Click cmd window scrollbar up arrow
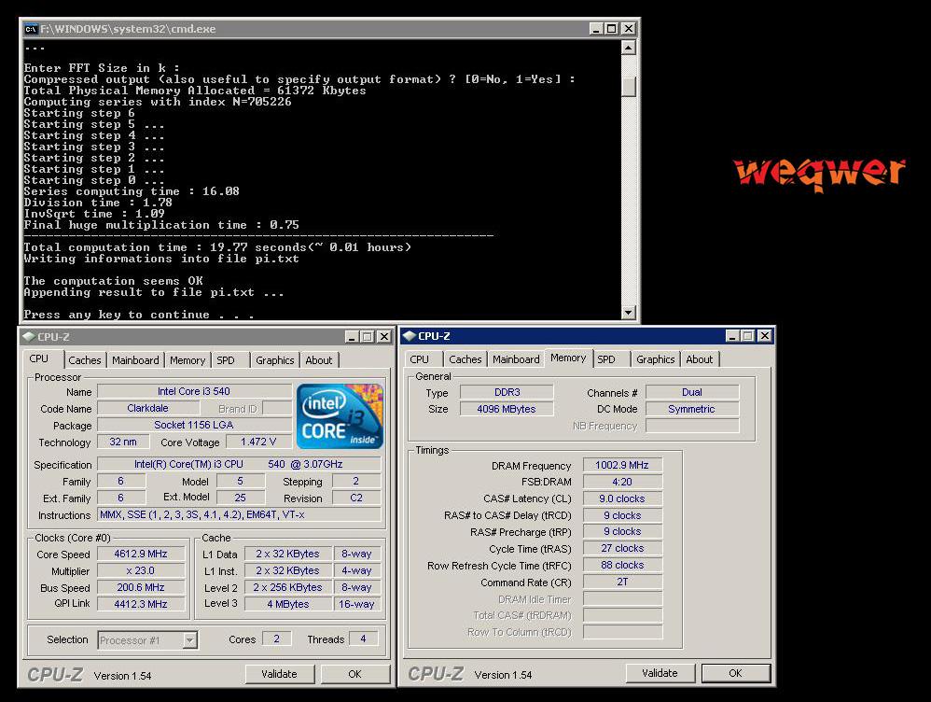Viewport: 931px width, 702px height. (x=628, y=48)
